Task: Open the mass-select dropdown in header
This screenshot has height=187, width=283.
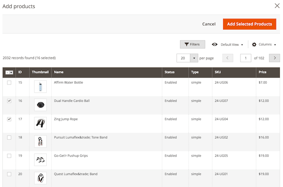Action: click(12, 72)
